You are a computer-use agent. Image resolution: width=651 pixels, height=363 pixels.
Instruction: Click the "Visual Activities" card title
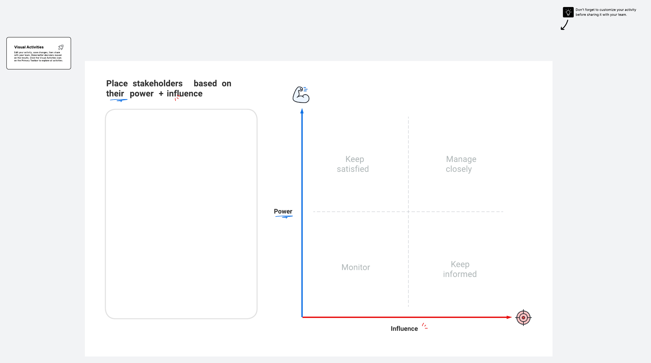click(29, 47)
